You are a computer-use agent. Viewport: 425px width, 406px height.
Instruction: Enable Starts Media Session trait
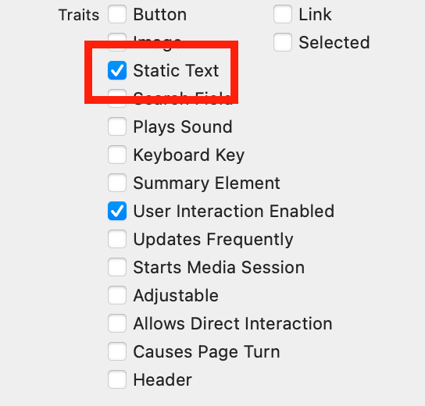click(117, 267)
